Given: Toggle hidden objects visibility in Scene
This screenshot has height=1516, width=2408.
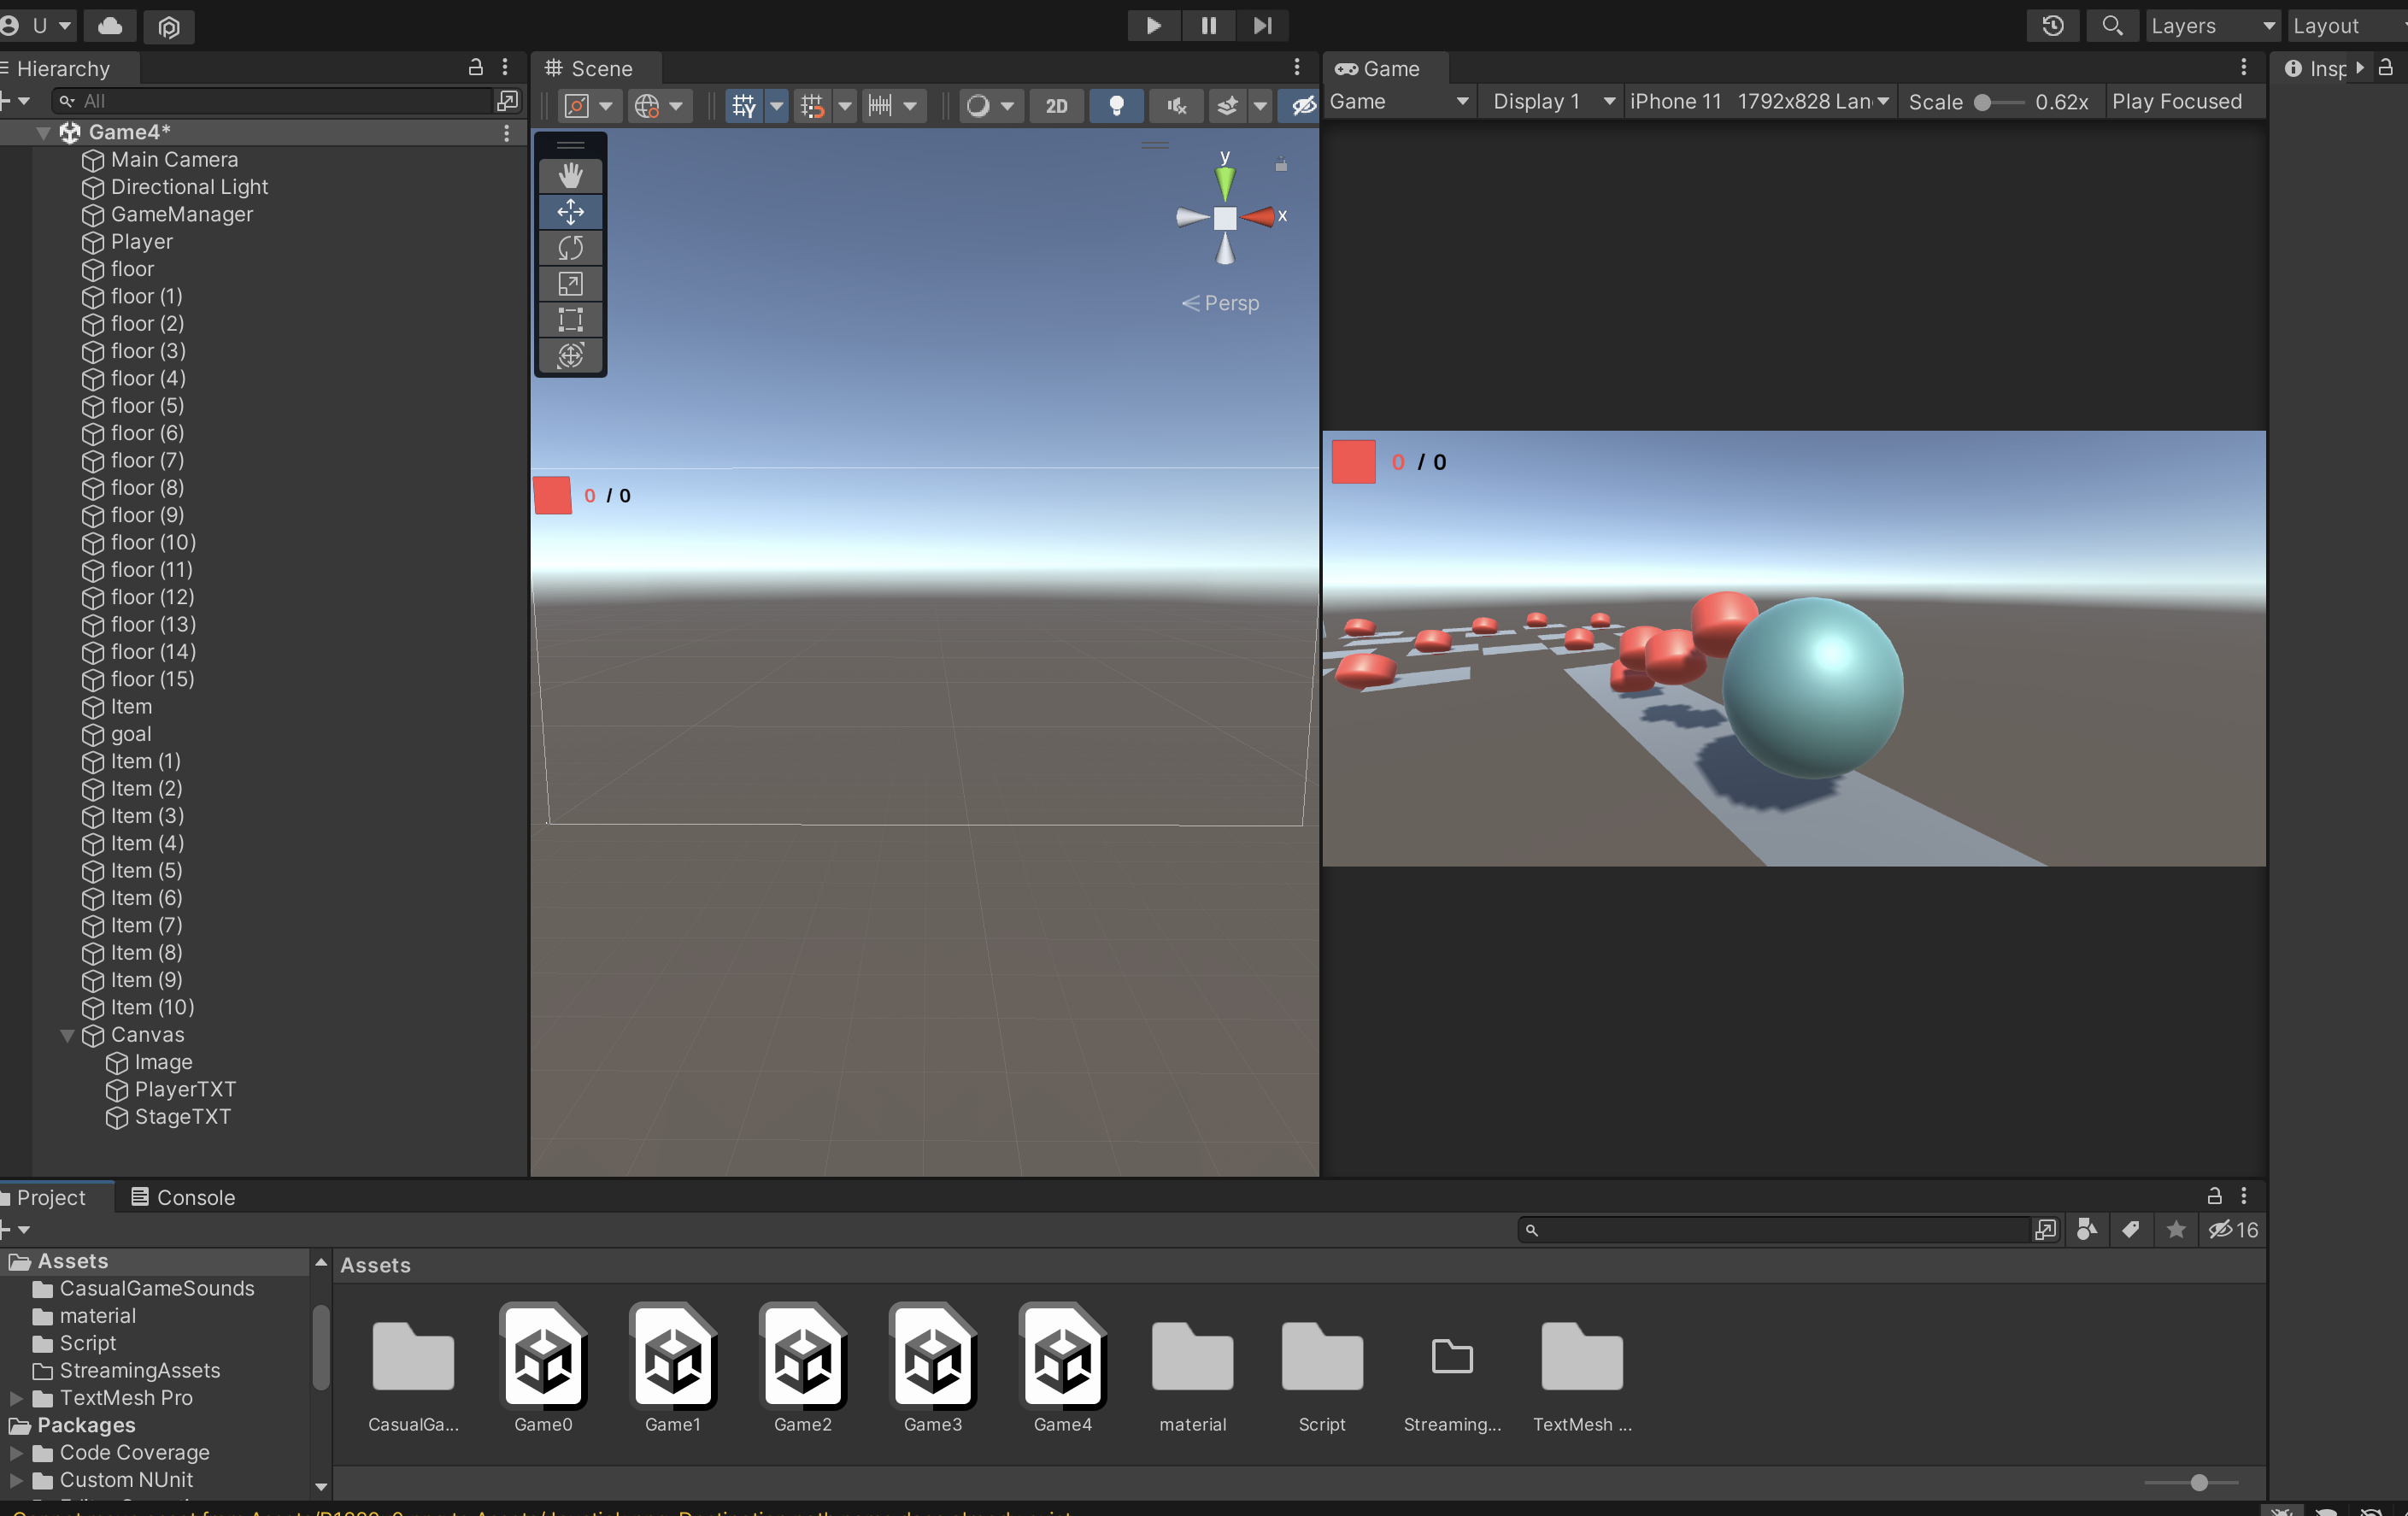Looking at the screenshot, I should coord(1302,106).
